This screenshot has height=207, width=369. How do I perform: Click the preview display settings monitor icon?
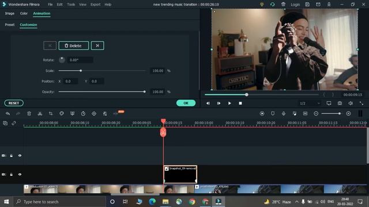coord(329,103)
